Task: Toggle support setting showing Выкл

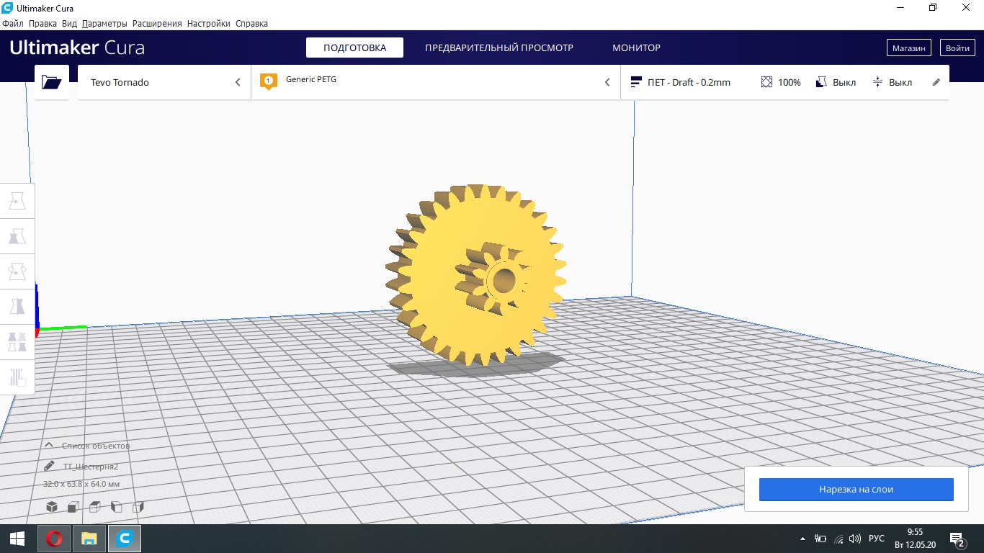Action: [x=836, y=82]
